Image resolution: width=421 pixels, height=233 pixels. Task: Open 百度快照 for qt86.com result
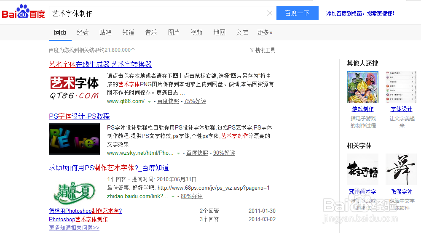(168, 101)
